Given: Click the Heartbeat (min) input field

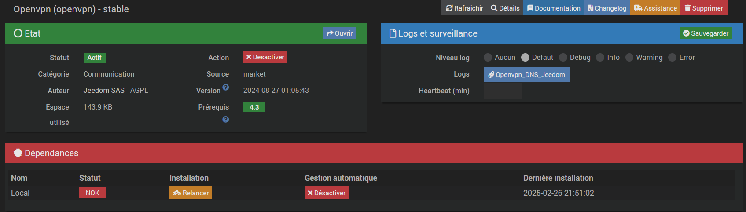Looking at the screenshot, I should [503, 91].
